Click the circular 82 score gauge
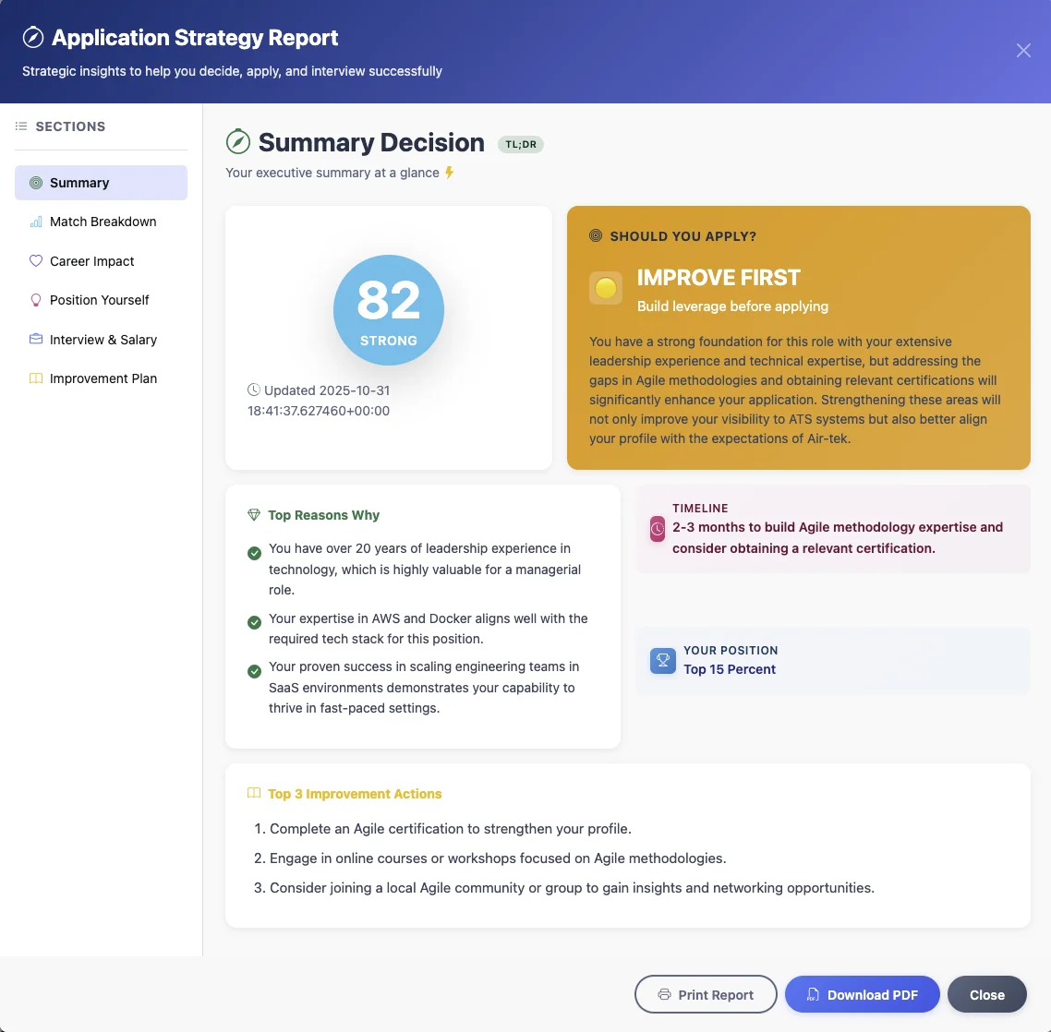 (388, 310)
